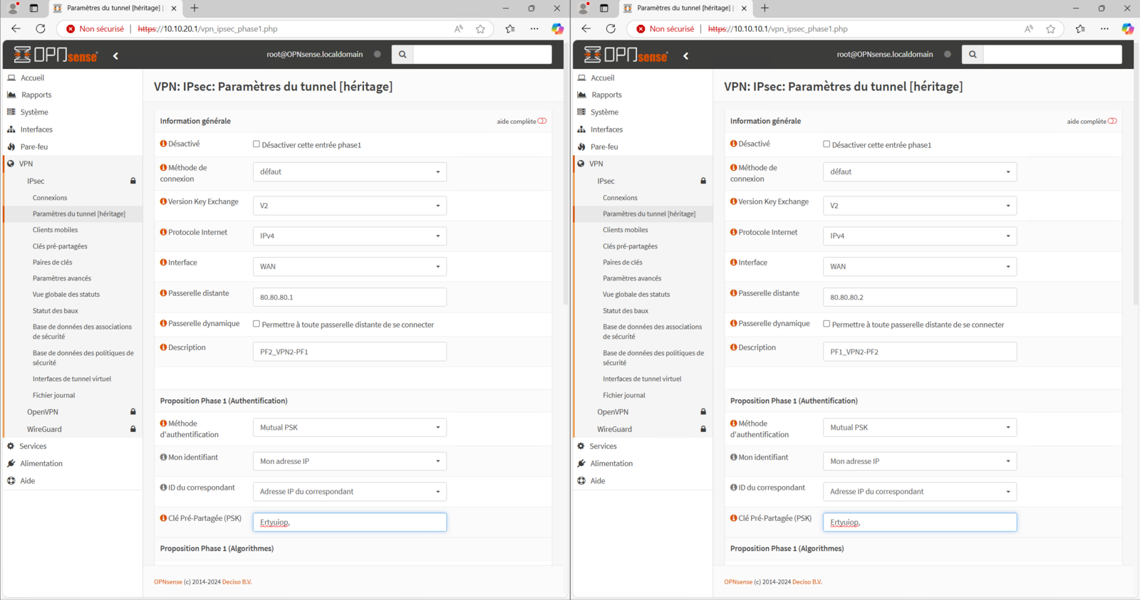
Task: Toggle 'aide complète' in the 10.10.20.1 window
Action: [542, 121]
